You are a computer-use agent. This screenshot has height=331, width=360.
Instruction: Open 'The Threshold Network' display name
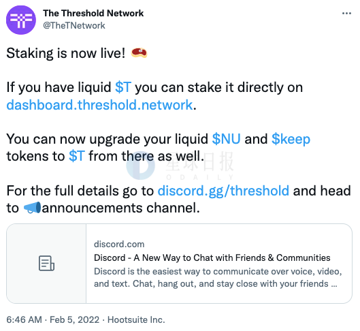pos(93,13)
